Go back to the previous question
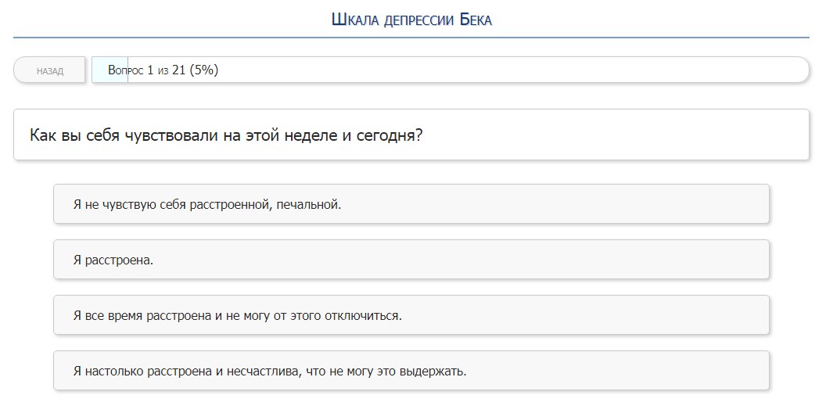The width and height of the screenshot is (826, 413). [x=49, y=70]
